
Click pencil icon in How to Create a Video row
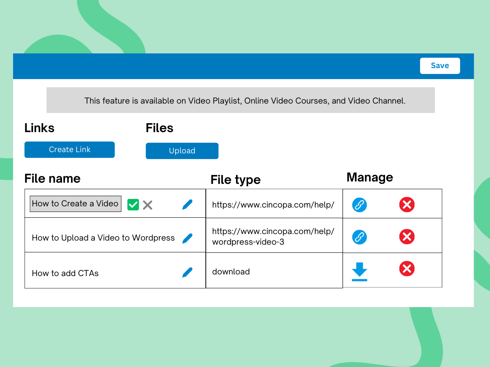(x=187, y=205)
